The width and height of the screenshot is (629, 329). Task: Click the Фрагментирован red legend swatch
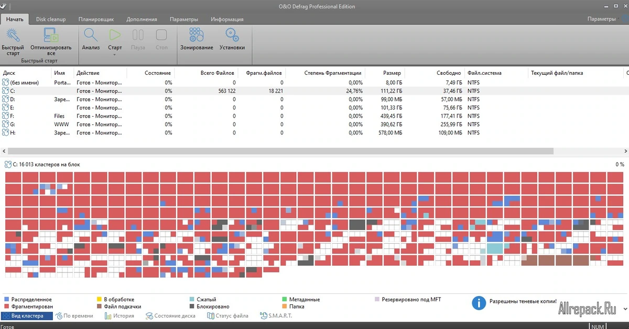(6, 307)
